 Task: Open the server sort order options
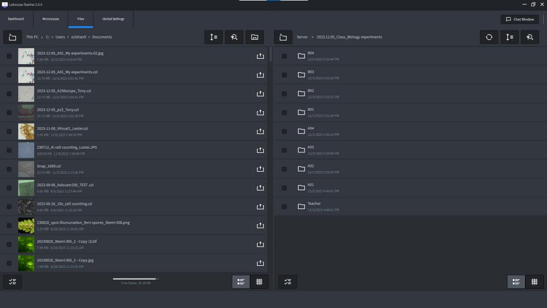[510, 37]
